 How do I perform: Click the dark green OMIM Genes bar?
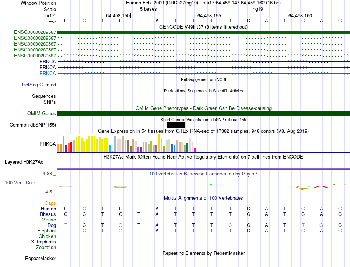click(x=203, y=113)
